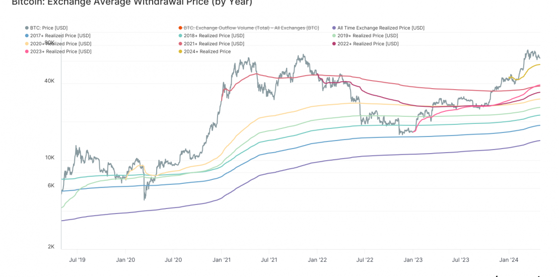Viewport: 559px width, 277px height.
Task: Click the Jan '24 x-axis label
Action: click(x=508, y=260)
